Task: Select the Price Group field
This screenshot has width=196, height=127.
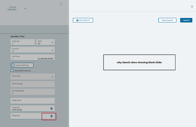Action: [x=33, y=84]
